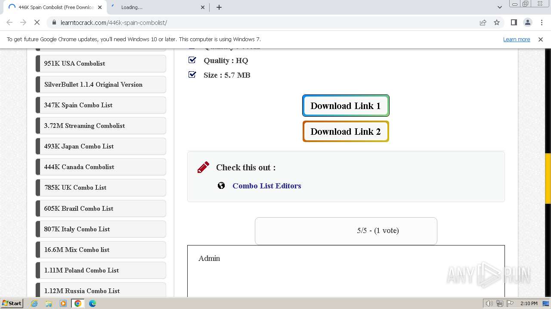551x309 pixels.
Task: Click Download Link 1 button
Action: pyautogui.click(x=346, y=106)
